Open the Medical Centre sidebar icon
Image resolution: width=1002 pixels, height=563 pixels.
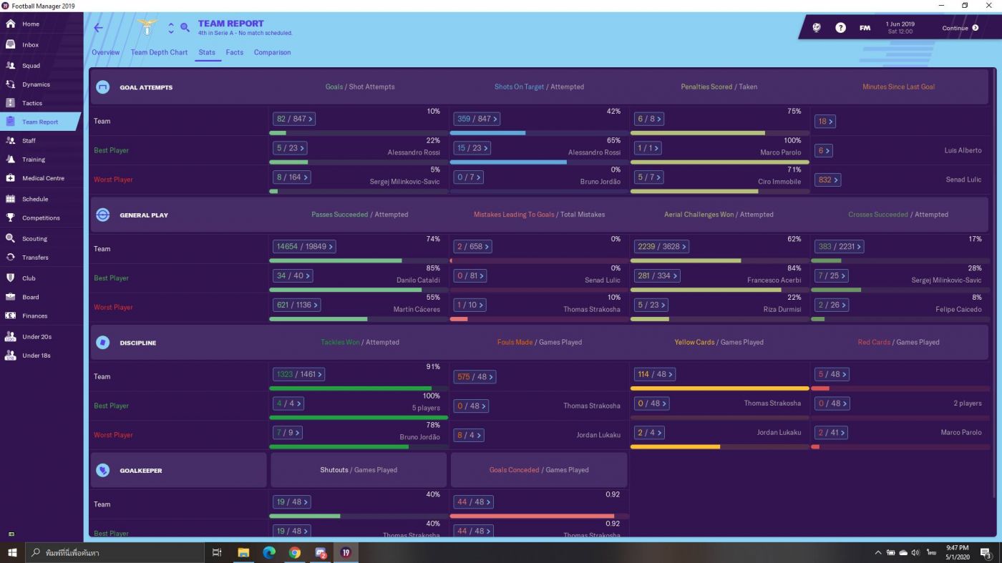pos(10,178)
